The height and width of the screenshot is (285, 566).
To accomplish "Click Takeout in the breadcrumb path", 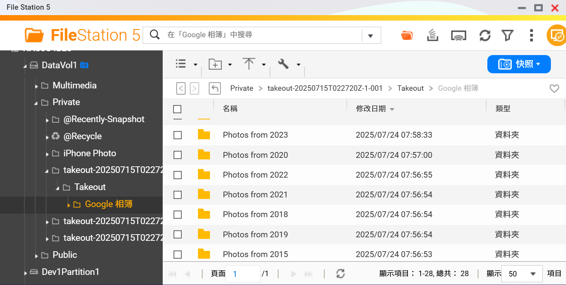I will 411,88.
